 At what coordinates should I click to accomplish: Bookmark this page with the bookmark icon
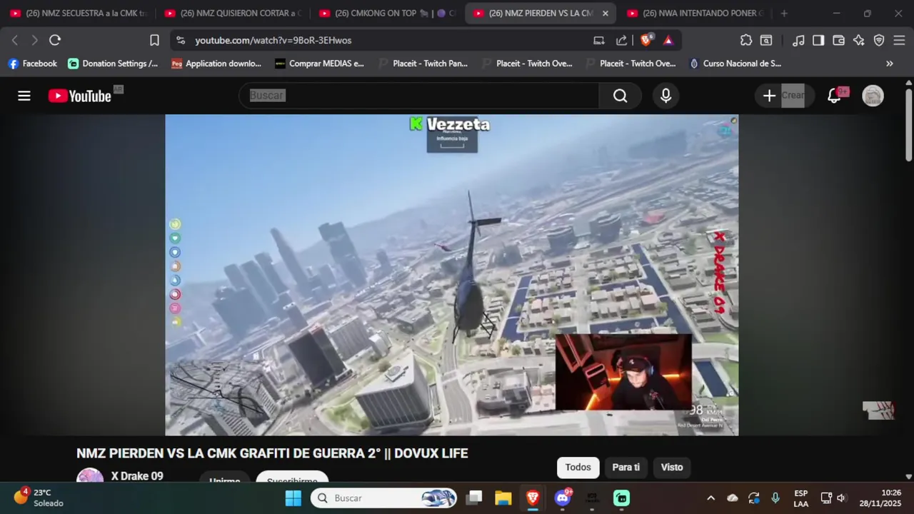(x=154, y=40)
